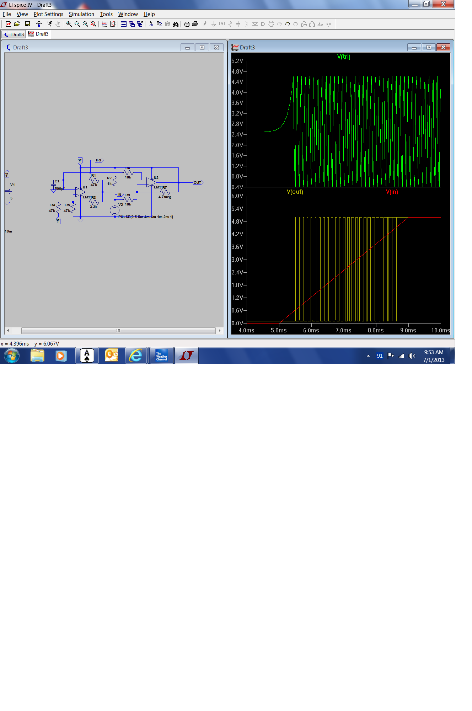472x711 pixels.
Task: Click the LTspice taskbar button
Action: coord(186,356)
